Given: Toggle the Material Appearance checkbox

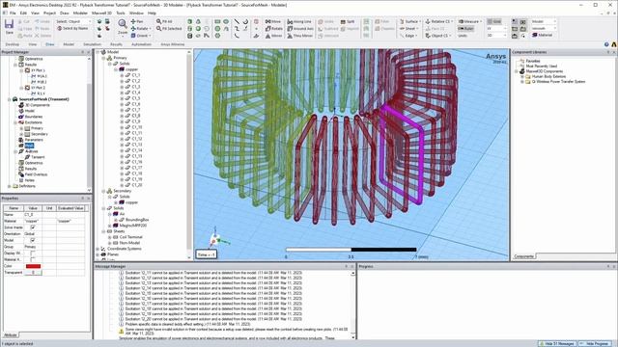Looking at the screenshot, I should [33, 259].
